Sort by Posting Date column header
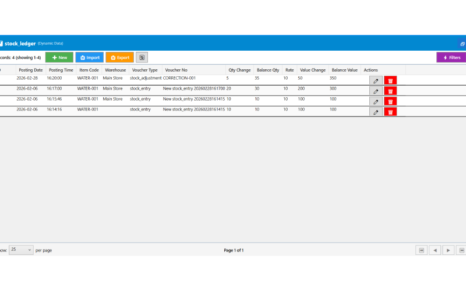The image size is (466, 291). coord(31,70)
